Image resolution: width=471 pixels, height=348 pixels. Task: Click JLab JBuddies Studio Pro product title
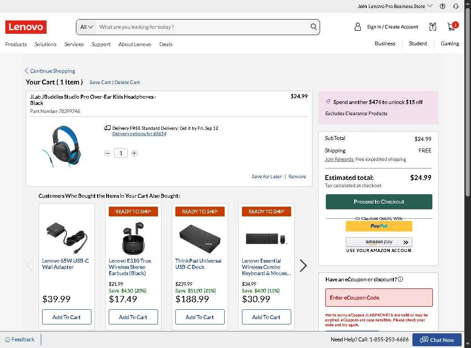tap(93, 100)
